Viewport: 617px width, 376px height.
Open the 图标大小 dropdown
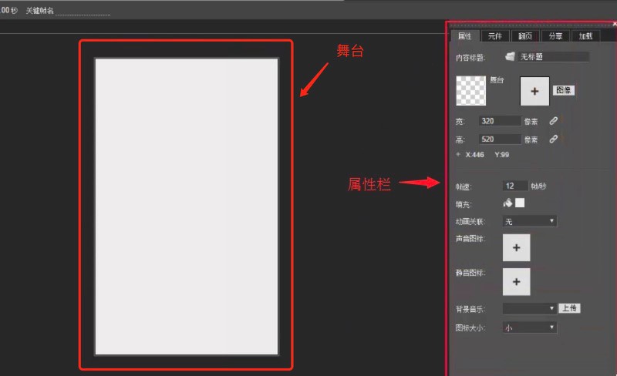[x=529, y=327]
